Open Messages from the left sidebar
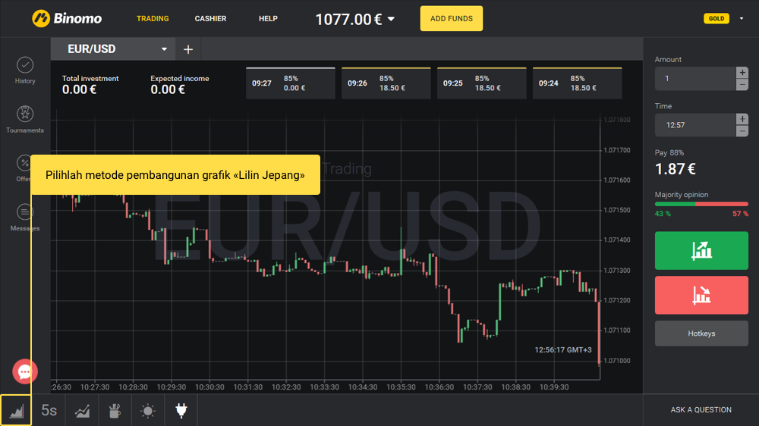The width and height of the screenshot is (759, 426). click(25, 217)
